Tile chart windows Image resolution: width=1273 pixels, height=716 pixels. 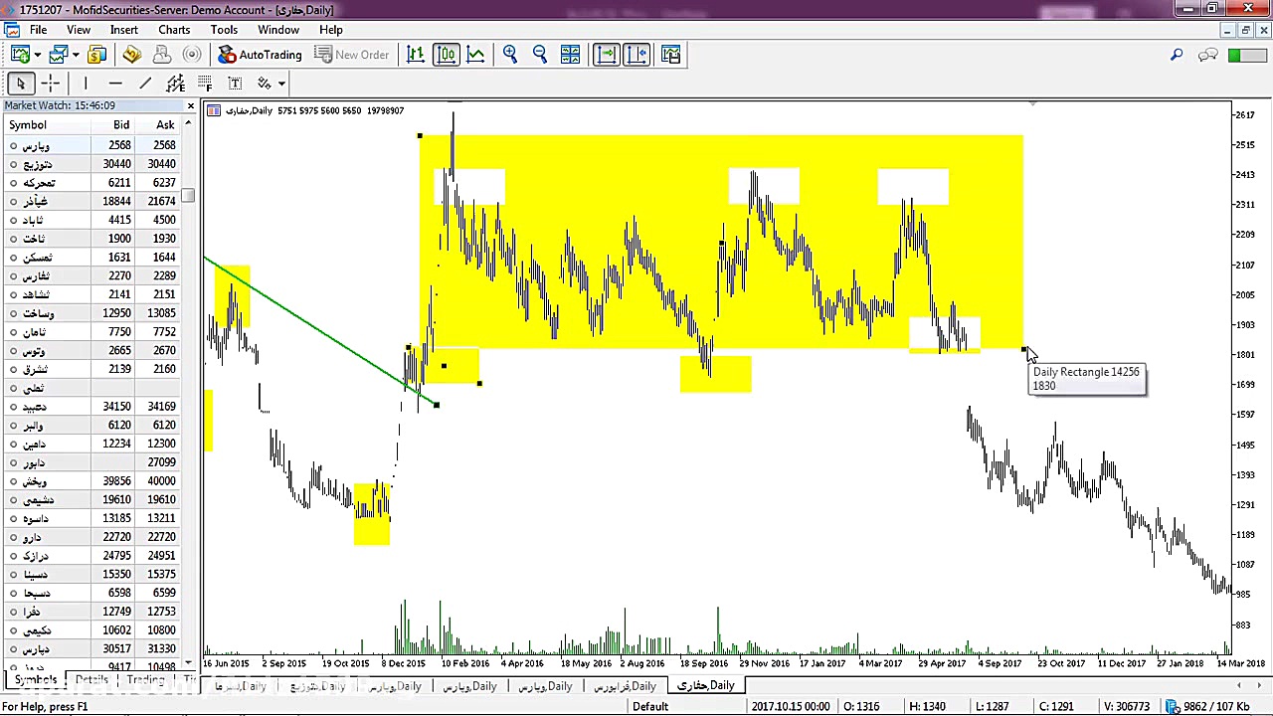pos(571,55)
